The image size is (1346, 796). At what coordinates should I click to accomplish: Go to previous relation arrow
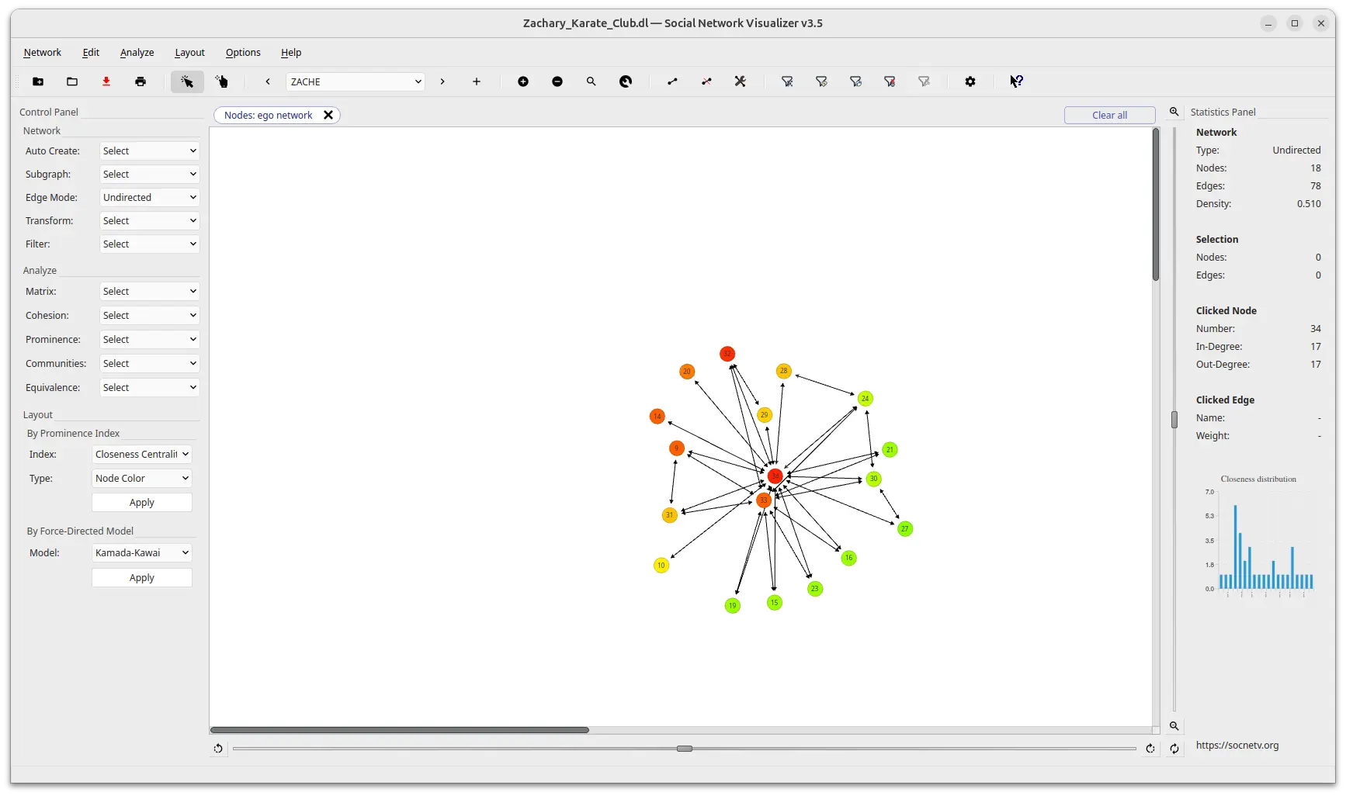pyautogui.click(x=268, y=81)
